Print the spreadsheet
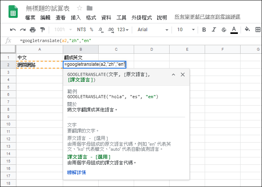The width and height of the screenshot is (262, 187). click(33, 30)
